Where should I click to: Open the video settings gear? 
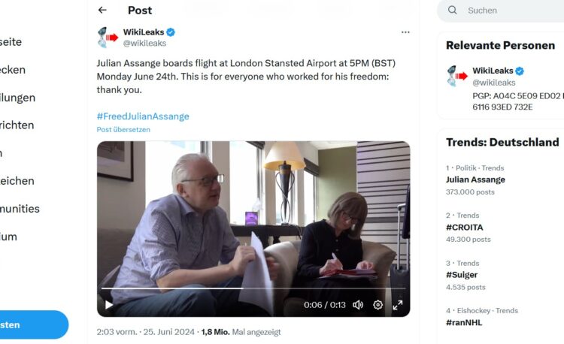[x=378, y=305]
